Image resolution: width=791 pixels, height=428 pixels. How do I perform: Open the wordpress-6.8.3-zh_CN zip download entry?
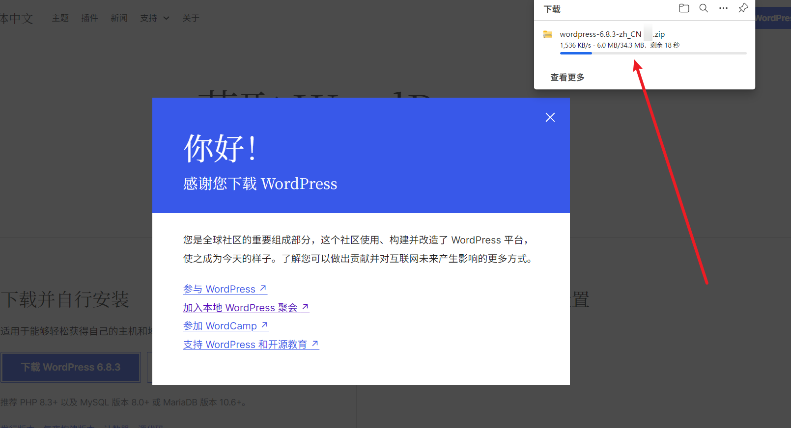tap(612, 34)
